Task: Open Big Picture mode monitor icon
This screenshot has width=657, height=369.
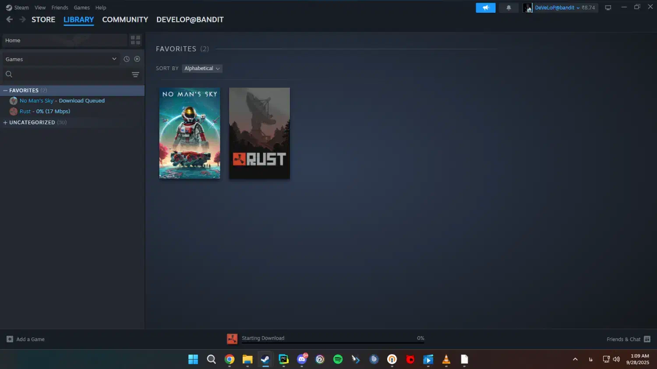Action: tap(608, 8)
